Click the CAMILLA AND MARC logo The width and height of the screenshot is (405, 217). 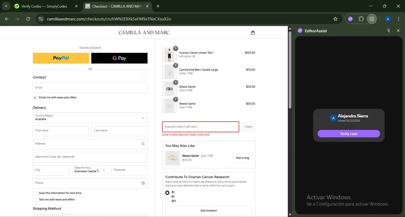click(x=144, y=33)
